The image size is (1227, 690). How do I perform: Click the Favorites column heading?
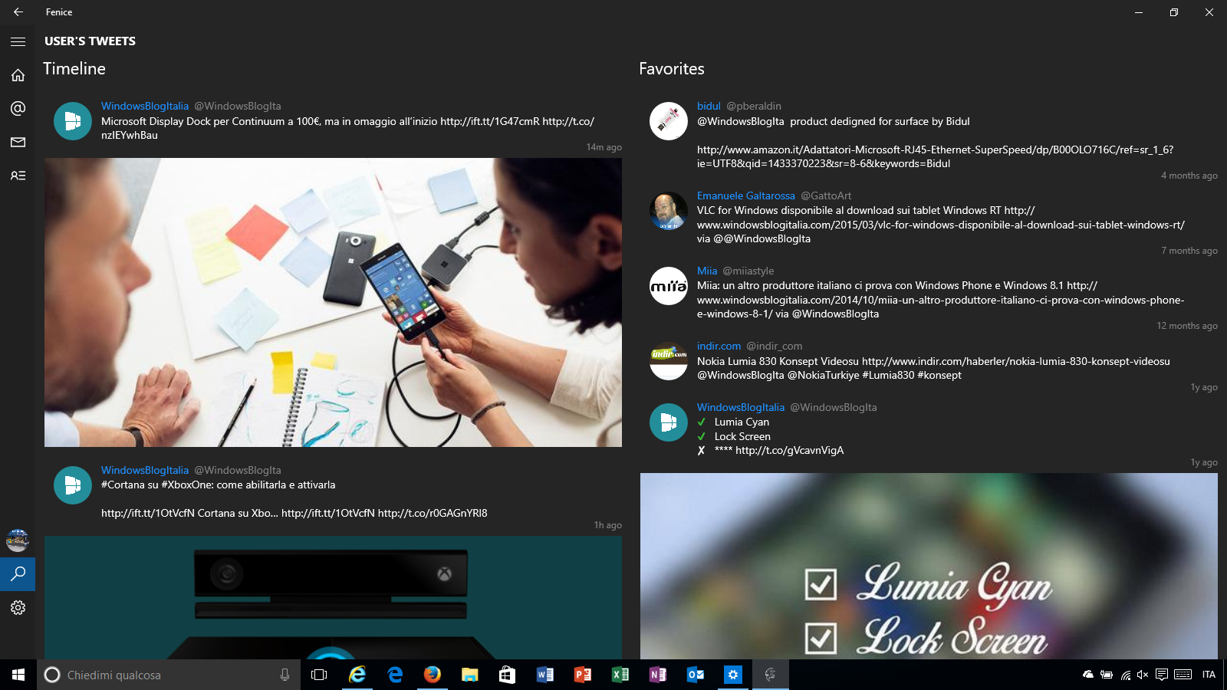[x=672, y=68]
